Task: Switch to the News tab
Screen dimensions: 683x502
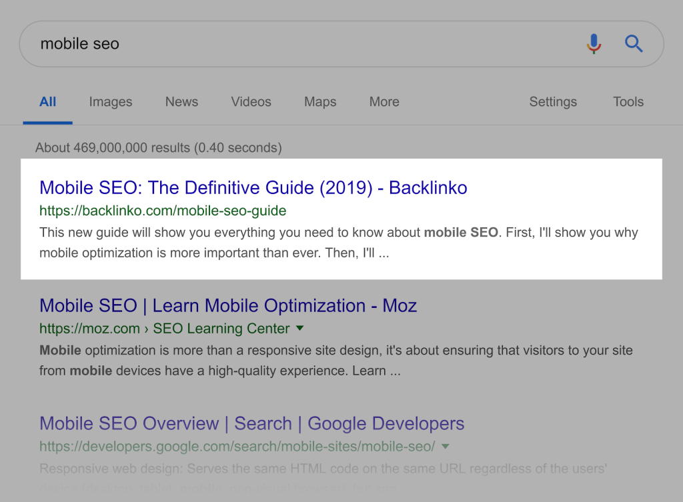Action: pos(181,102)
